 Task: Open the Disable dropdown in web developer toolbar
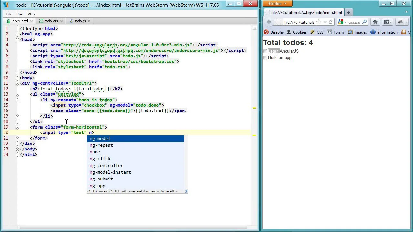click(x=274, y=32)
